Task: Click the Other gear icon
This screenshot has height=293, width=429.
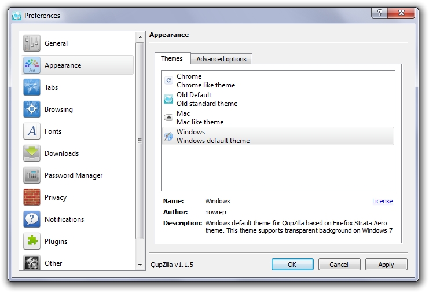Action: point(32,263)
